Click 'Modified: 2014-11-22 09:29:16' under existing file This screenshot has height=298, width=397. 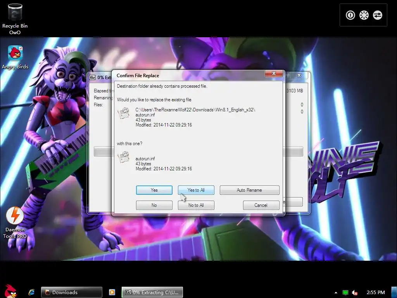pyautogui.click(x=164, y=125)
